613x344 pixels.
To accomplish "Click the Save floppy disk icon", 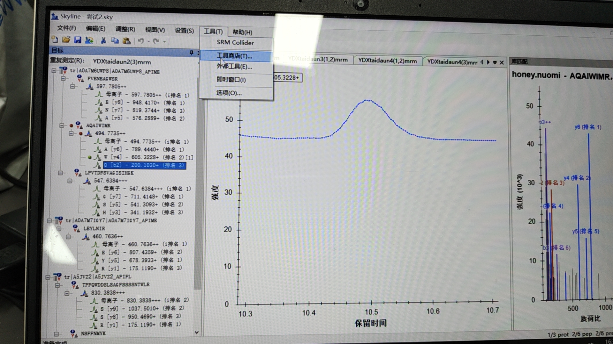I will pos(78,40).
